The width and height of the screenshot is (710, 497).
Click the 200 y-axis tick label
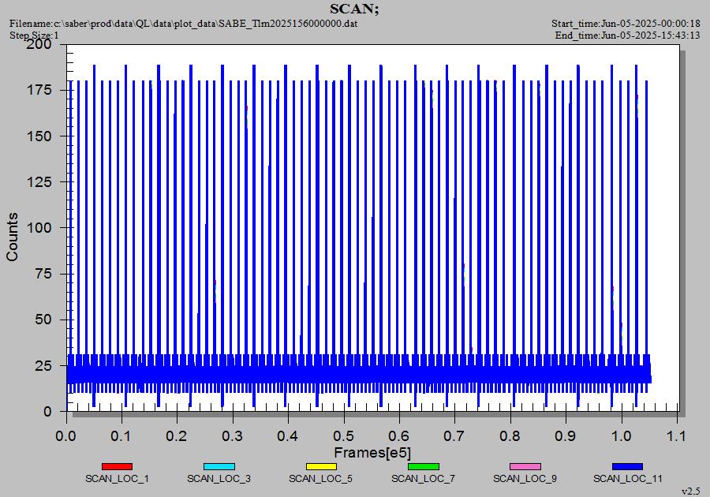(39, 44)
